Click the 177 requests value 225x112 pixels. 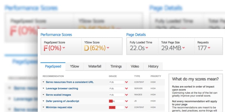click(x=202, y=48)
